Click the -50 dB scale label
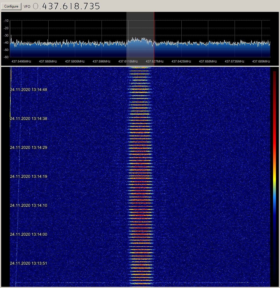The height and width of the screenshot is (288, 280). pyautogui.click(x=6, y=50)
